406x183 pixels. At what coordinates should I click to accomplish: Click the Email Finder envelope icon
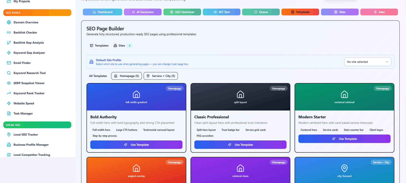click(x=9, y=63)
